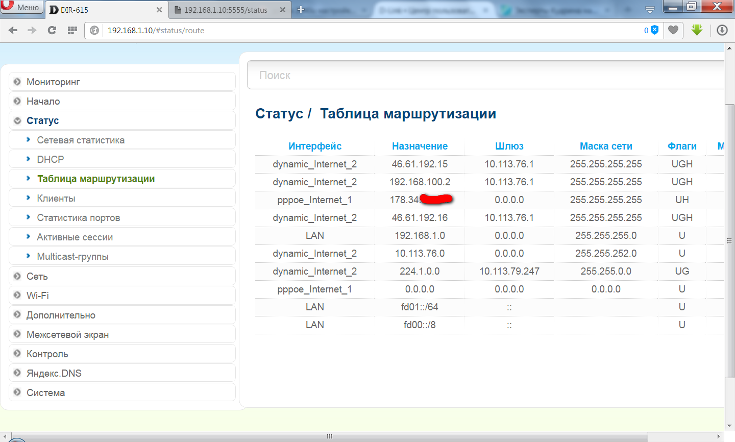This screenshot has height=442, width=735.
Task: Expand the Сеть menu section
Action: click(37, 276)
